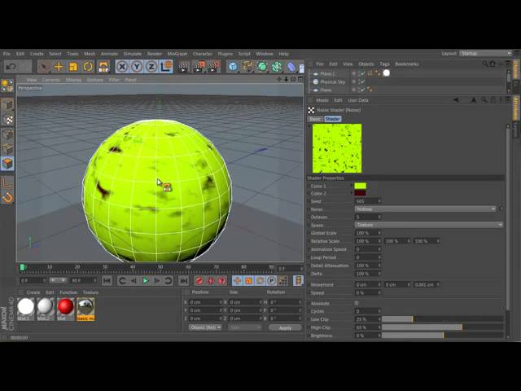The image size is (521, 391).
Task: Click the blue deformer icon
Action: 291,67
